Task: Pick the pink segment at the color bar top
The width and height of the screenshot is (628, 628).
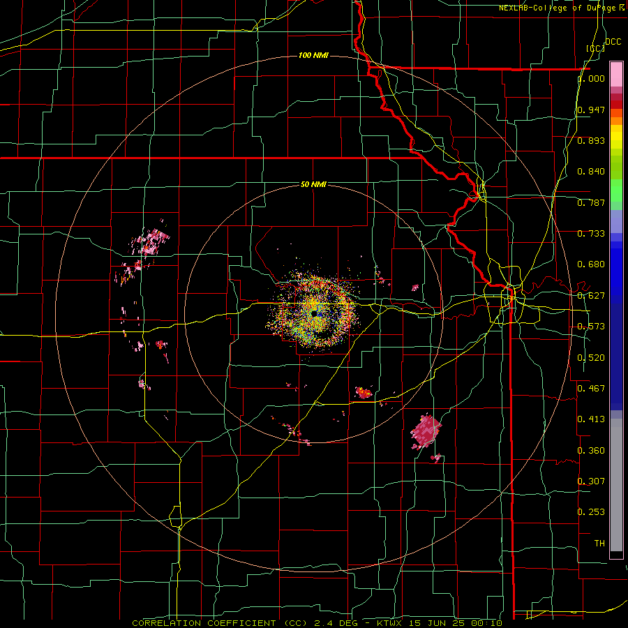Action: coord(616,75)
